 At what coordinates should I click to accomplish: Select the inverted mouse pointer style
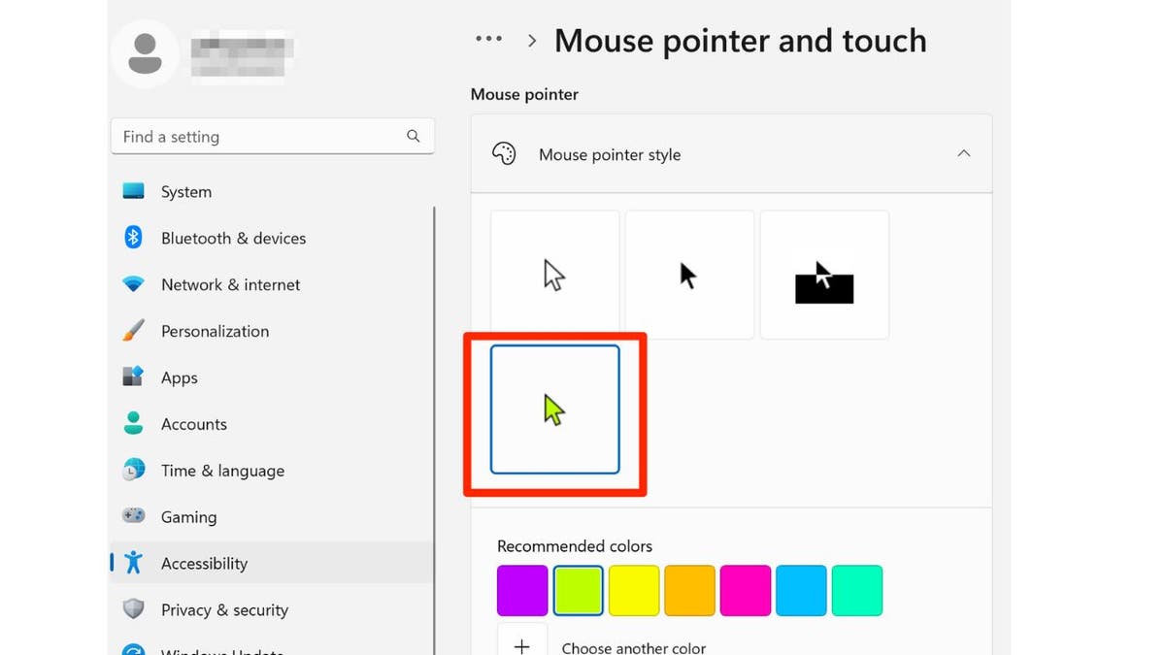pos(824,275)
